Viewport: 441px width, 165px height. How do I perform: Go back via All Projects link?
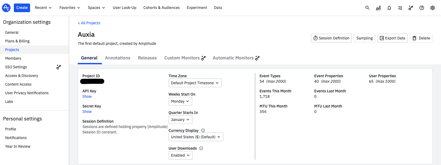(89, 23)
